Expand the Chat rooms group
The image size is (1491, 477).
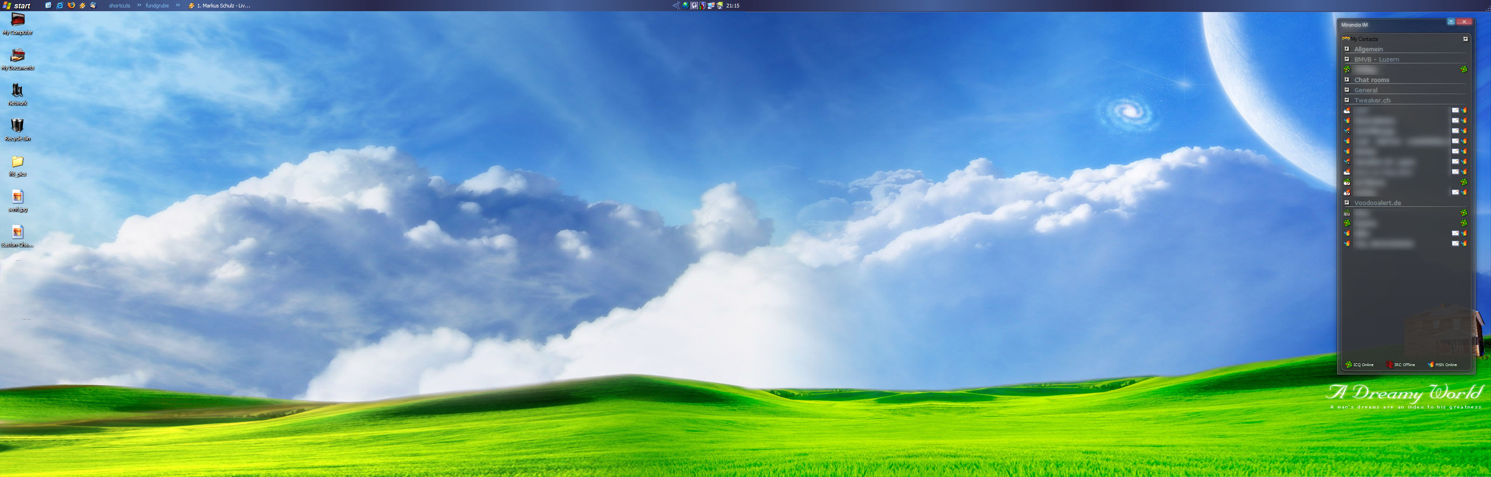coord(1347,80)
